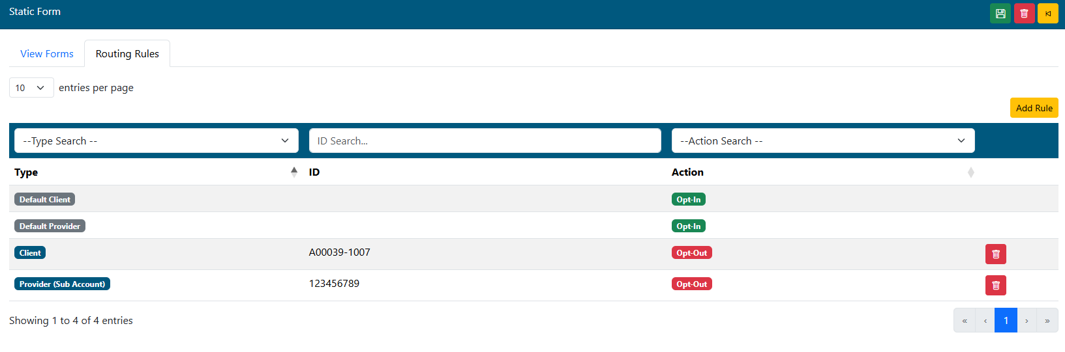Image resolution: width=1065 pixels, height=352 pixels.
Task: Go to the next page arrow
Action: pos(1027,321)
